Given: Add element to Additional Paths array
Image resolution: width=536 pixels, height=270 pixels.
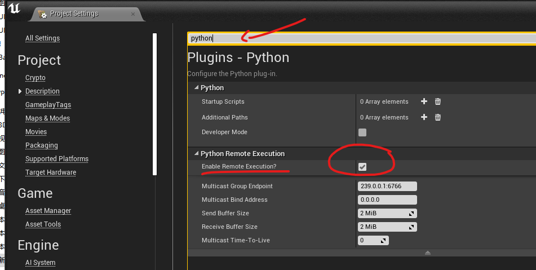Looking at the screenshot, I should (x=424, y=117).
